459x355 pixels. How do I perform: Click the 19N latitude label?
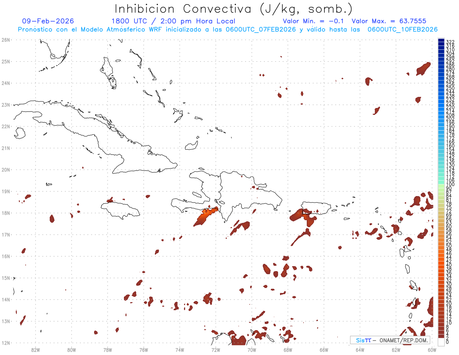click(5, 191)
